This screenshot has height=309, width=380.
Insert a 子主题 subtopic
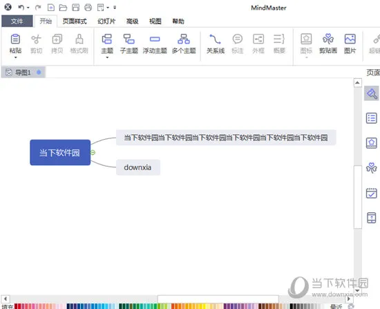click(x=129, y=44)
